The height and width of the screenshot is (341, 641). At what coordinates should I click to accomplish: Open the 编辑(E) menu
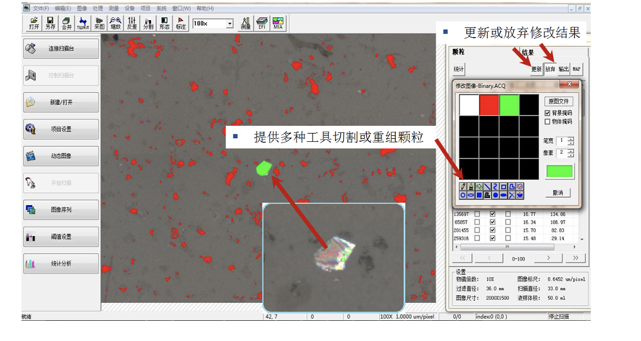pos(63,8)
